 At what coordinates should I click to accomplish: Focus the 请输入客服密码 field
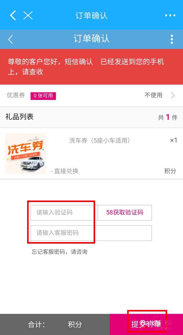click(x=91, y=233)
